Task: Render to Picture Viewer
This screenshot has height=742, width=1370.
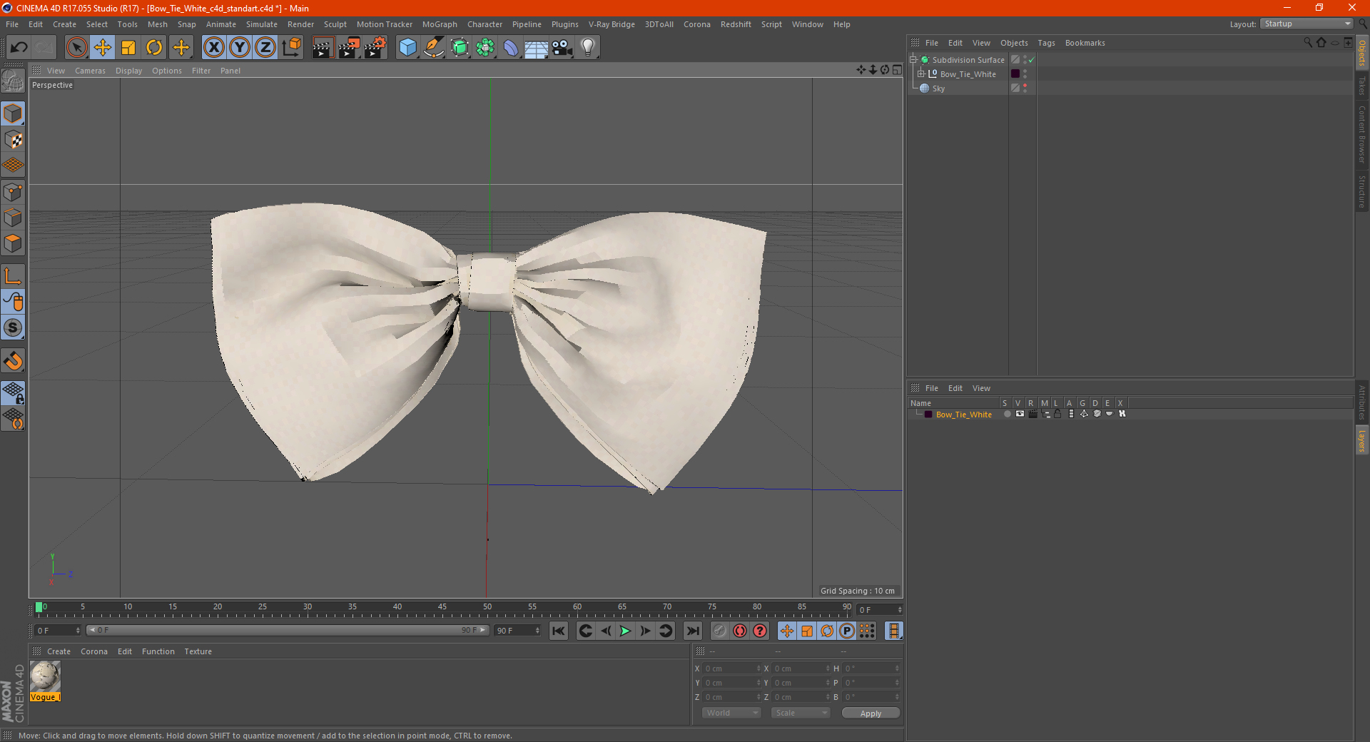Action: (x=349, y=48)
